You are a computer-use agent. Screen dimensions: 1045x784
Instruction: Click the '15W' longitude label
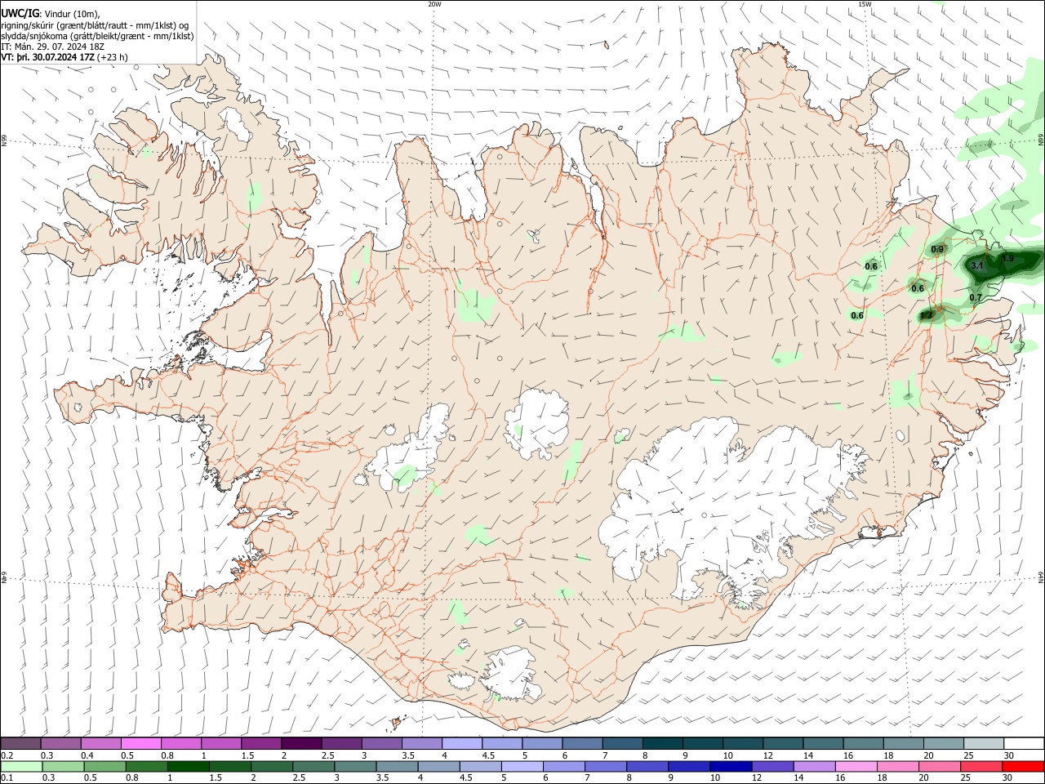pyautogui.click(x=865, y=4)
